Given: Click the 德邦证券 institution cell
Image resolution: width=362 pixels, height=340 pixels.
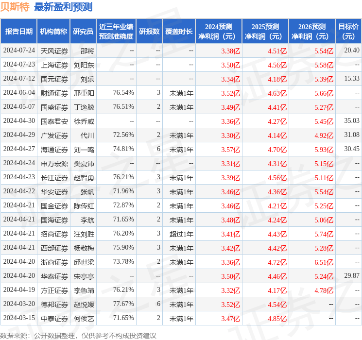Looking at the screenshot, I should pos(54,305).
